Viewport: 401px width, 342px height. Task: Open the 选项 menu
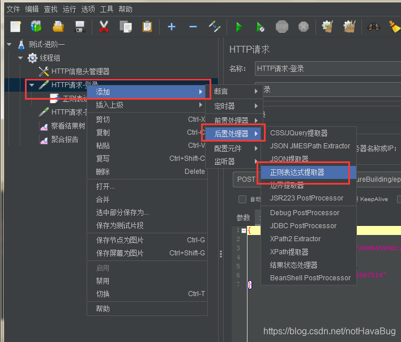88,9
